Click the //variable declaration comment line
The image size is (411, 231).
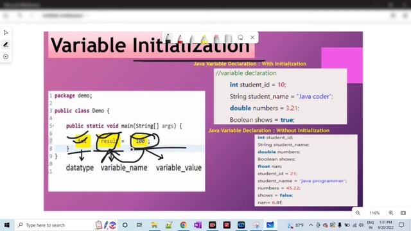click(x=246, y=73)
